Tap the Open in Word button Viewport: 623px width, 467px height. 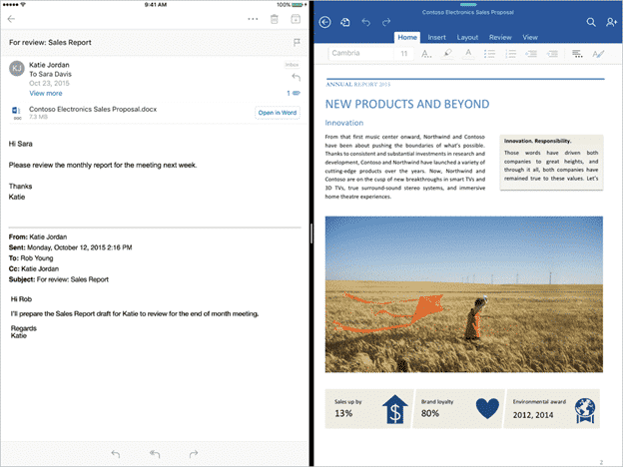coord(277,113)
